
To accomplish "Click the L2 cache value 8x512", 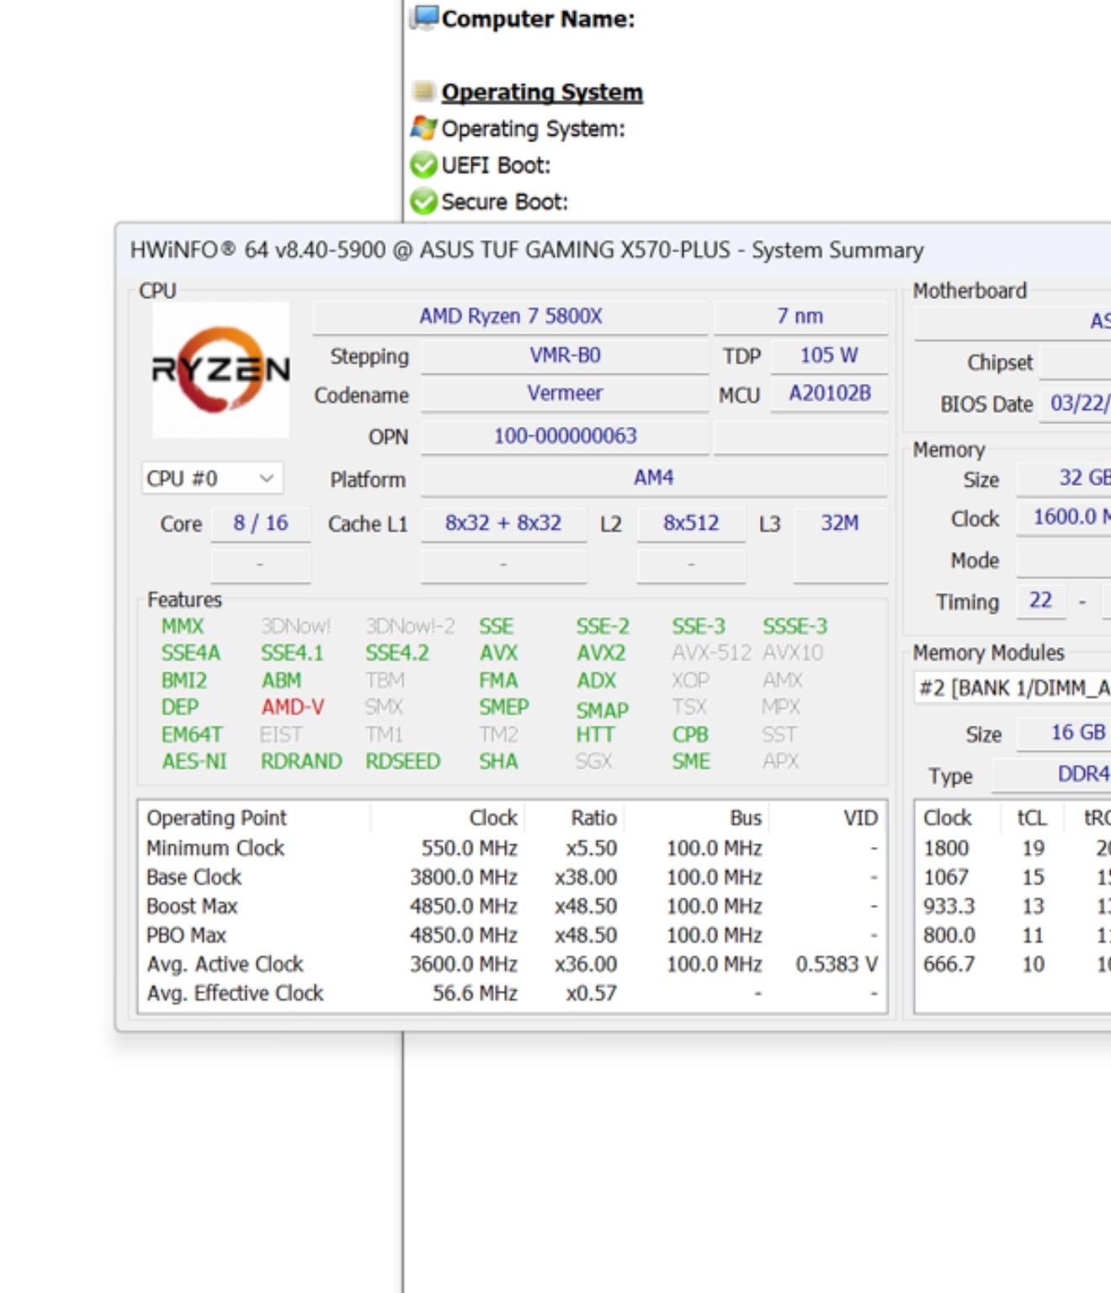I will point(691,524).
